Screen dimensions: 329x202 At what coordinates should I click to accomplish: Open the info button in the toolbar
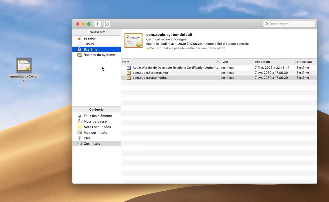[107, 24]
